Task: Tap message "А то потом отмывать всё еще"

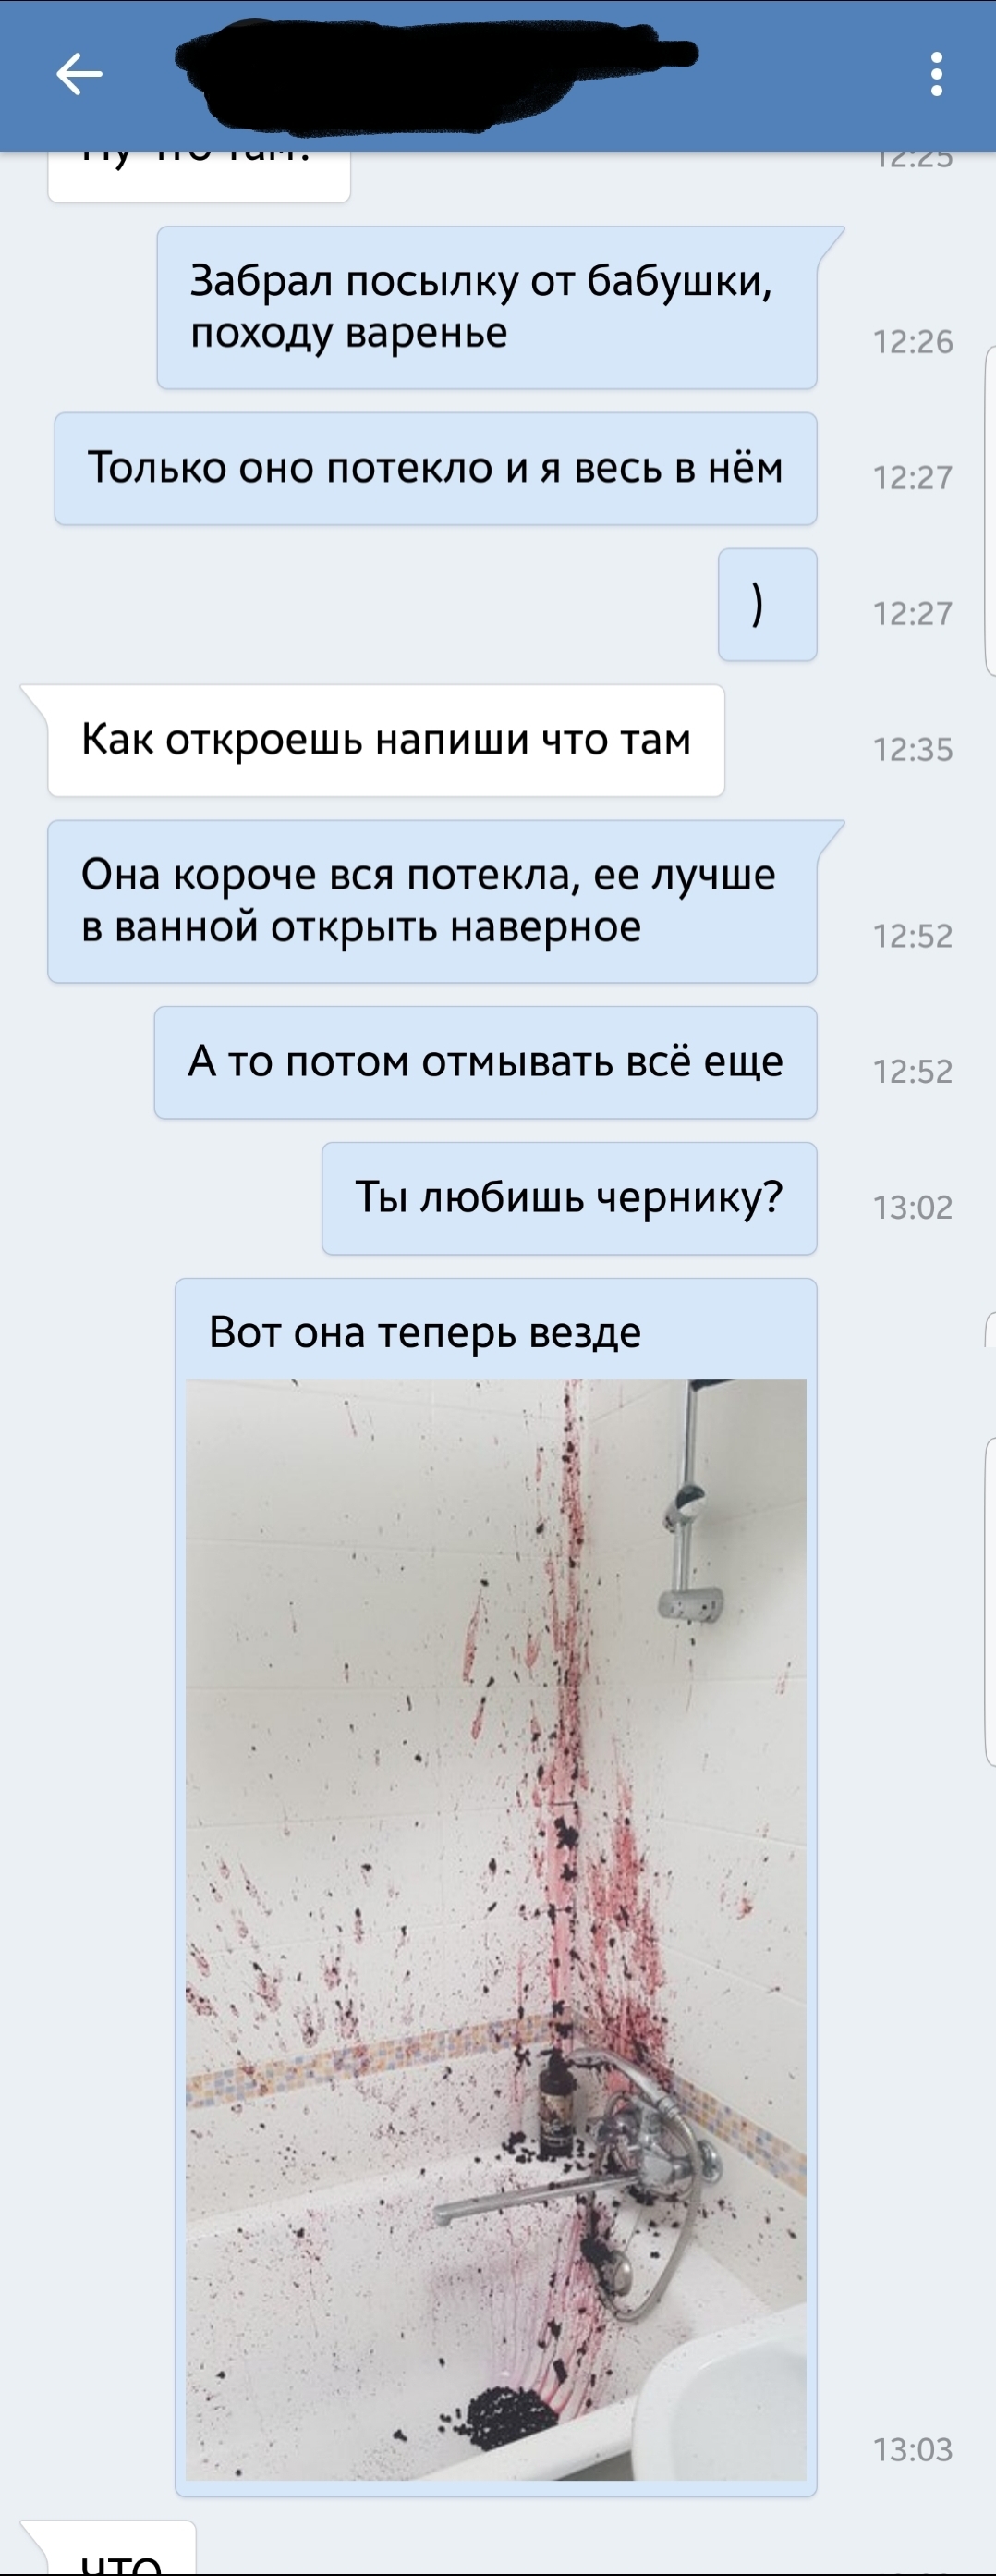Action: [485, 1062]
